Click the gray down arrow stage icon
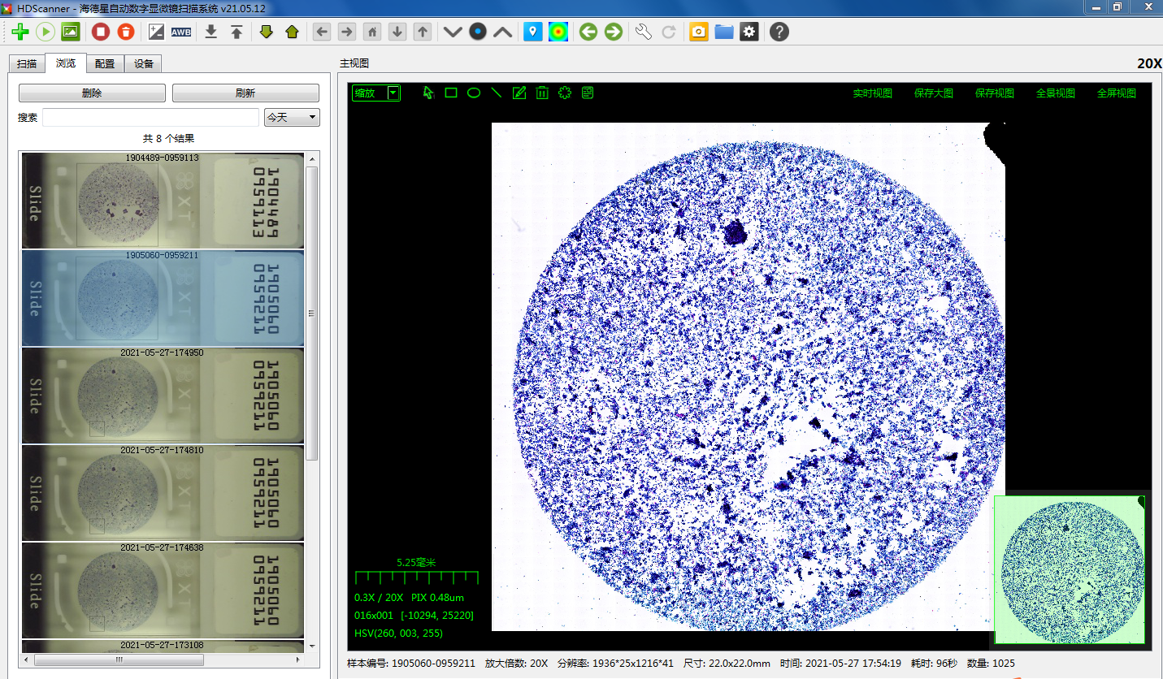The image size is (1163, 679). click(x=397, y=32)
